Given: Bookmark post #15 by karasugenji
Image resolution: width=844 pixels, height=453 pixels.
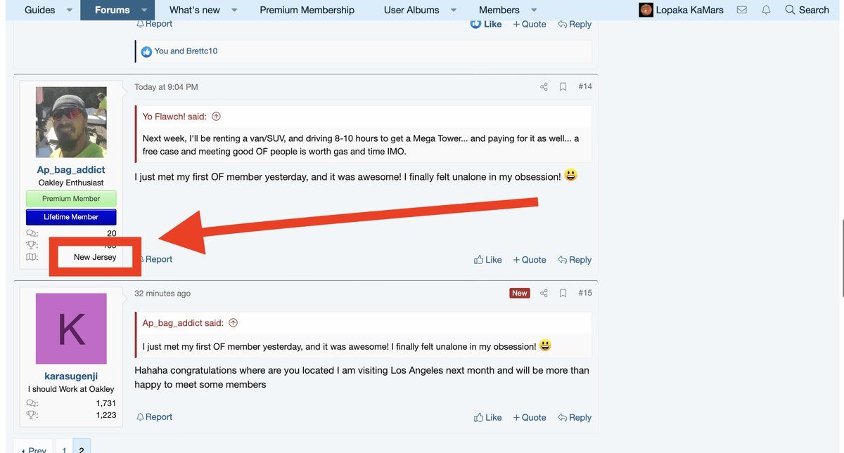Looking at the screenshot, I should [x=563, y=294].
